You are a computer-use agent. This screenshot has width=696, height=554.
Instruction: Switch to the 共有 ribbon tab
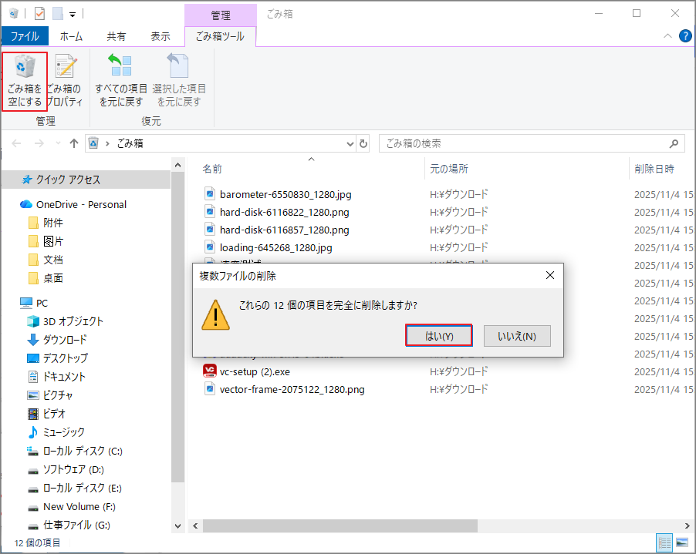117,36
